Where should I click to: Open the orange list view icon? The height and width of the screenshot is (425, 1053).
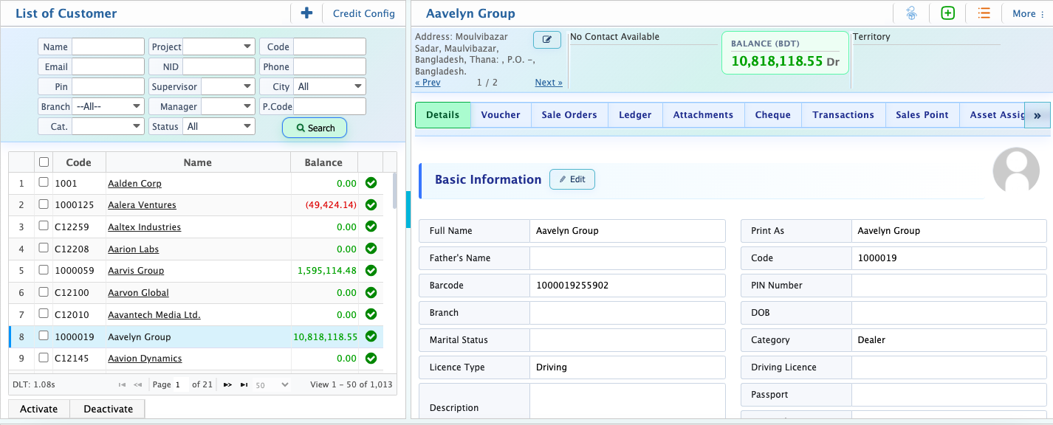click(x=984, y=13)
